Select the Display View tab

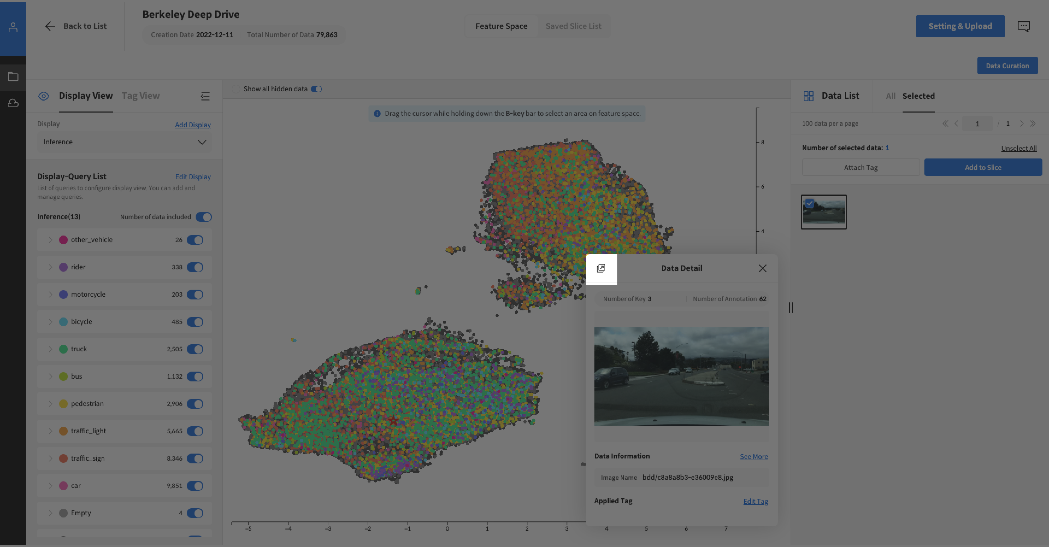86,96
